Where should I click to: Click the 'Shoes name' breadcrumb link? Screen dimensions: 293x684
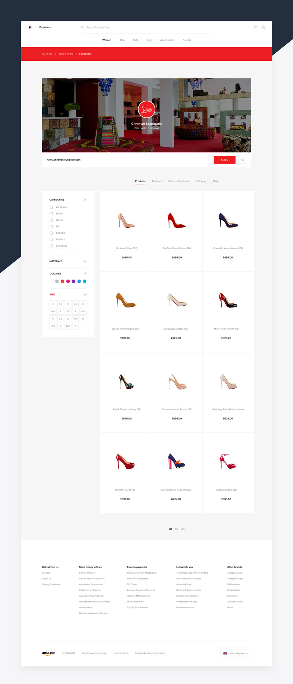click(x=66, y=54)
